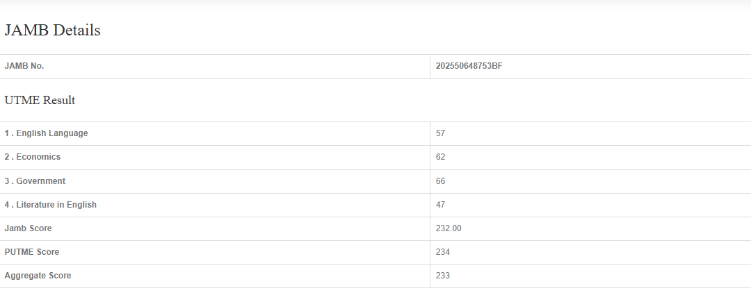Select the JAMB No. label cell
Image resolution: width=751 pixels, height=293 pixels.
click(24, 66)
